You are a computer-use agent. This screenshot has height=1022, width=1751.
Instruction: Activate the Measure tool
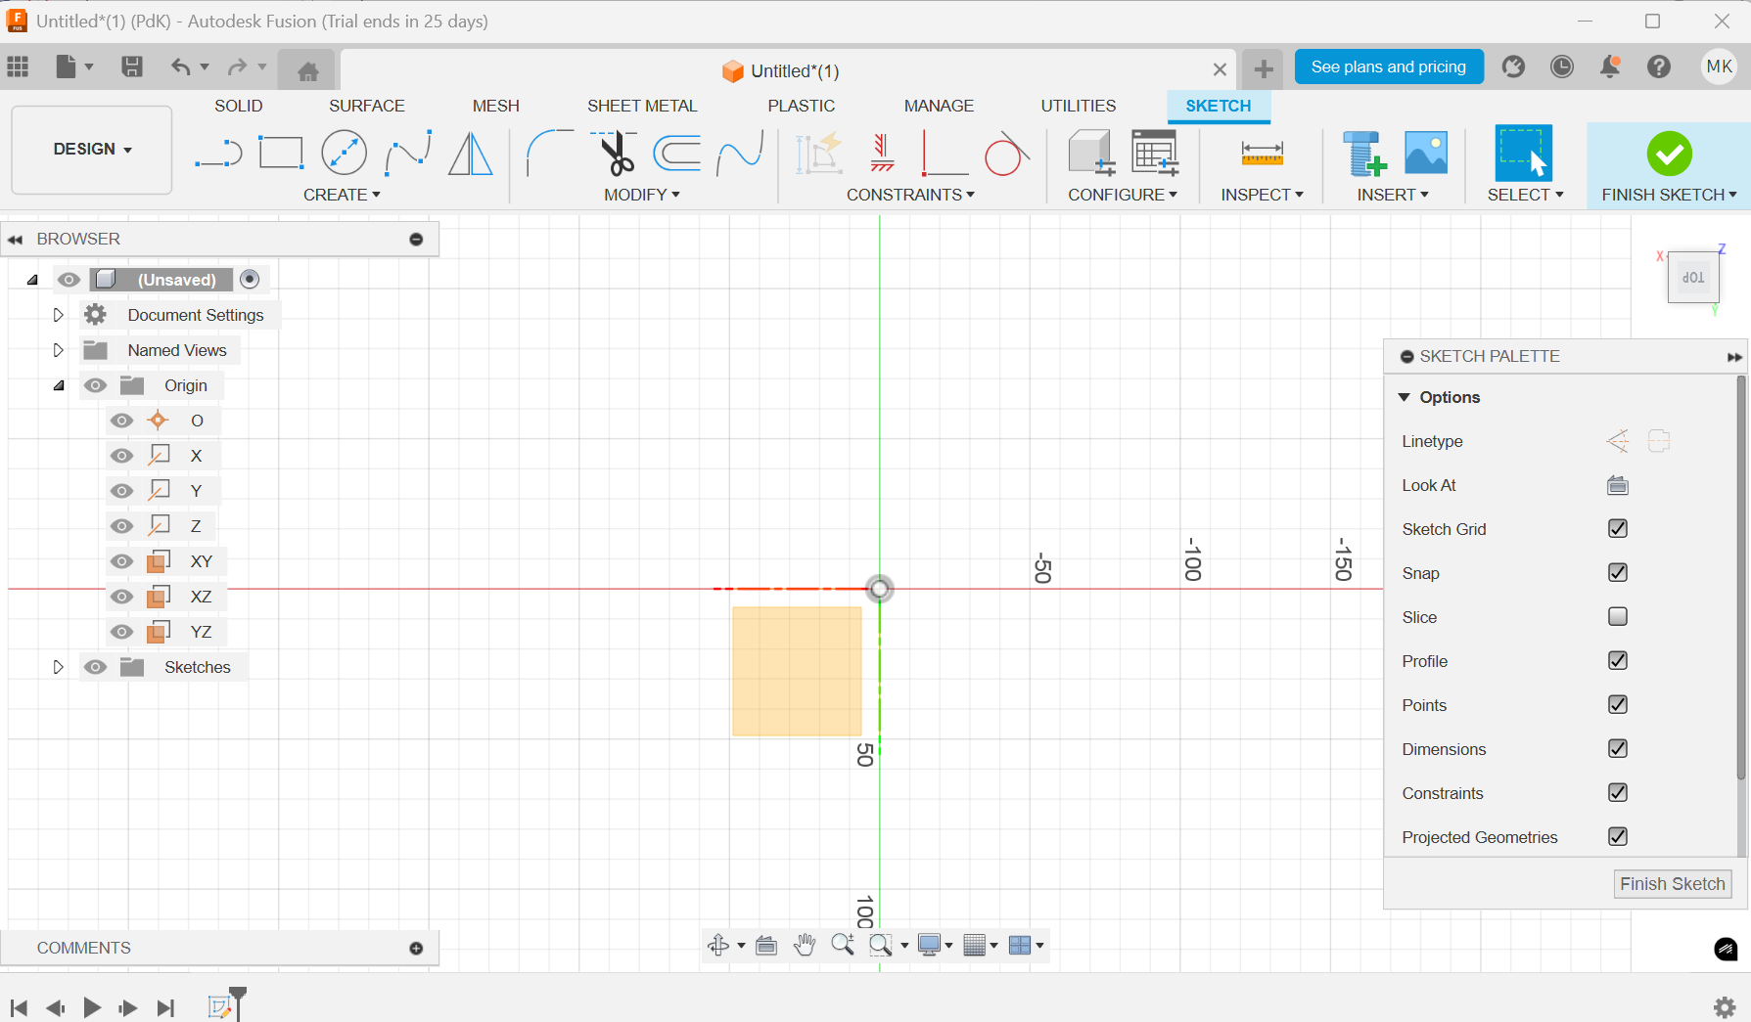[x=1262, y=154]
